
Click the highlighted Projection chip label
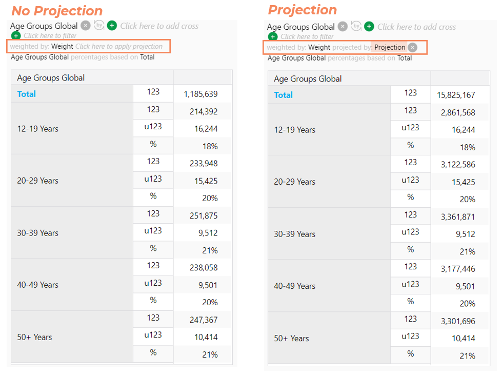[x=390, y=47]
